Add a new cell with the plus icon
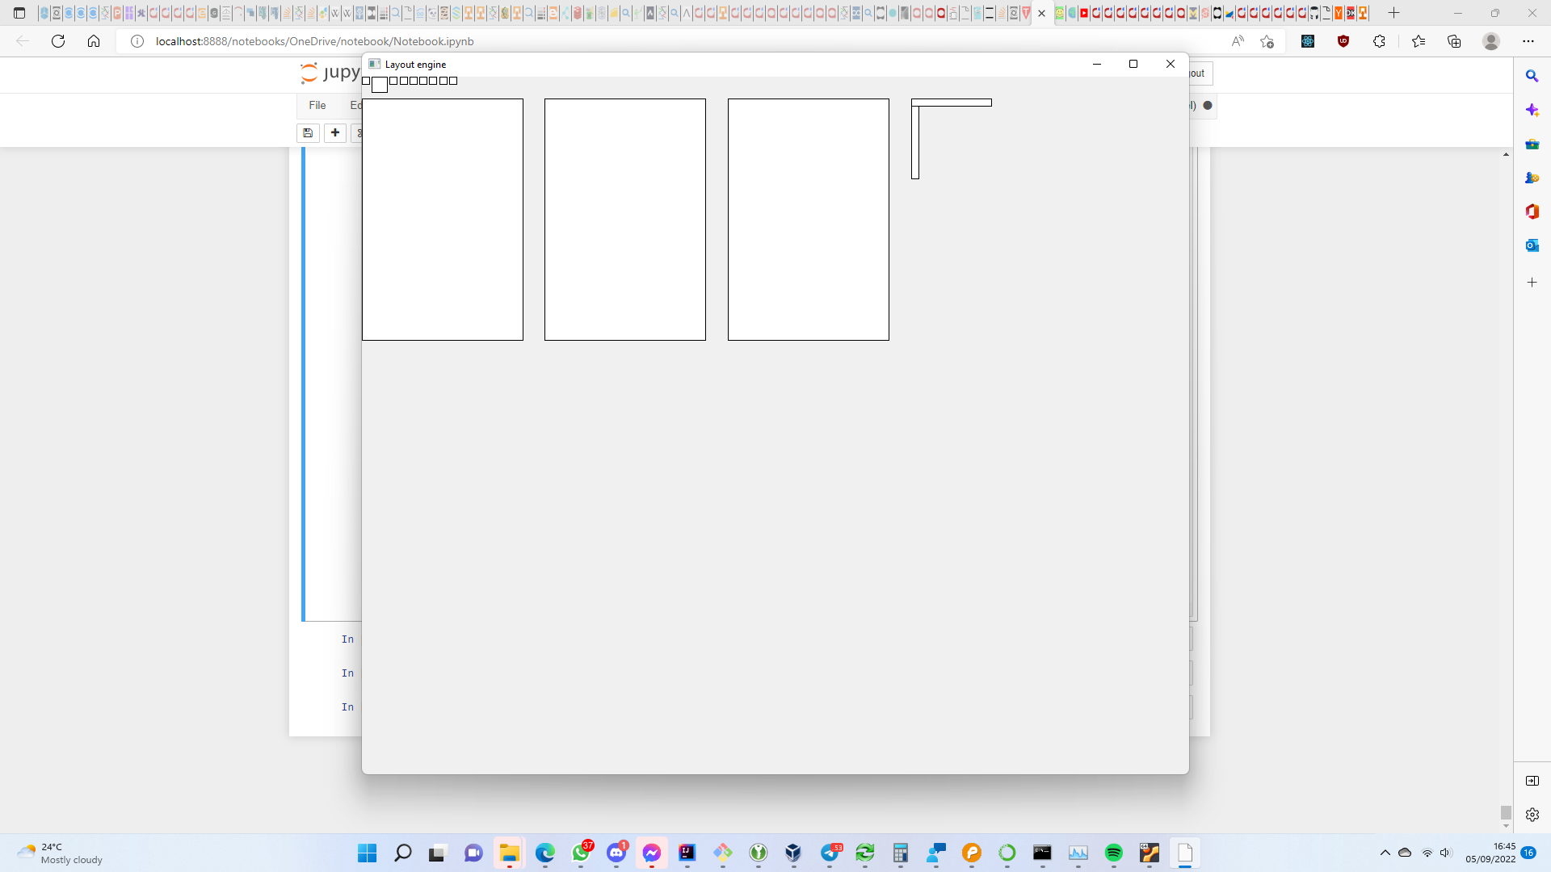 pos(335,132)
